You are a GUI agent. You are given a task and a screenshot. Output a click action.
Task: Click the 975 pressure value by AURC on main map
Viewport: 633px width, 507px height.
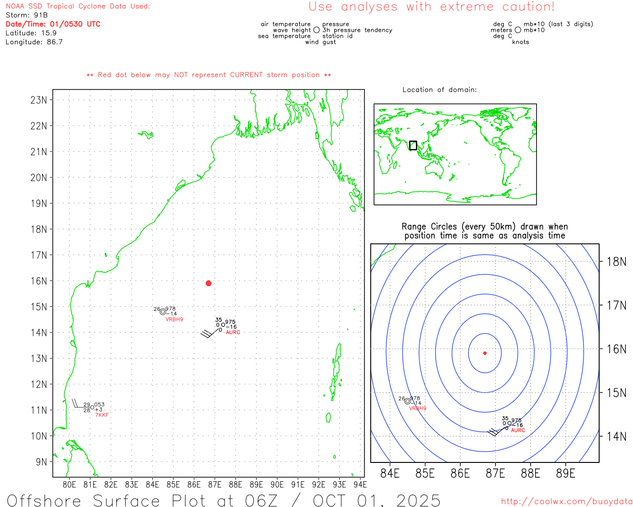pyautogui.click(x=230, y=322)
